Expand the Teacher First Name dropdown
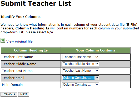 pyautogui.click(x=81, y=57)
